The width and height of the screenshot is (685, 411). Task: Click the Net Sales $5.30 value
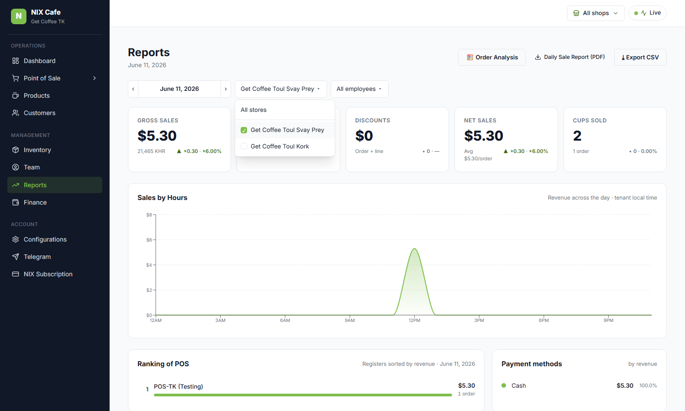[484, 136]
